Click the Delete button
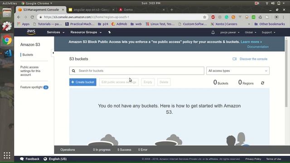 point(164,82)
